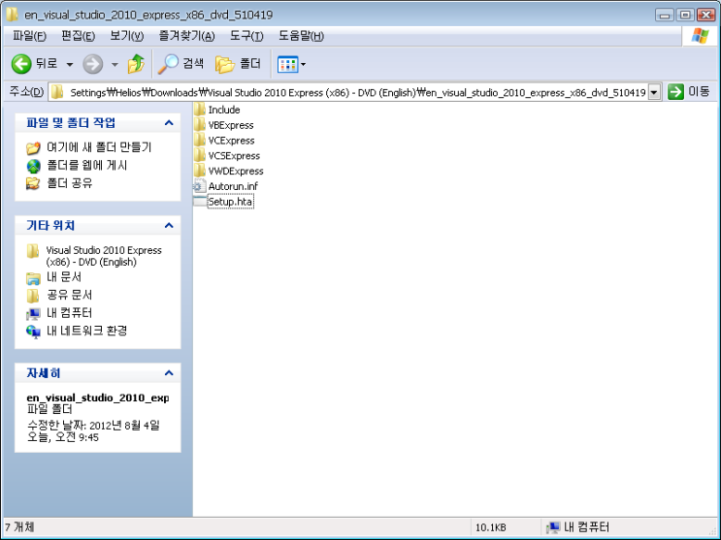The image size is (721, 540).
Task: Select the VCExpress folder icon
Action: click(200, 140)
